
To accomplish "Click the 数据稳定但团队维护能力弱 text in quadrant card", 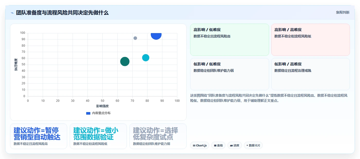I will click(214, 71).
